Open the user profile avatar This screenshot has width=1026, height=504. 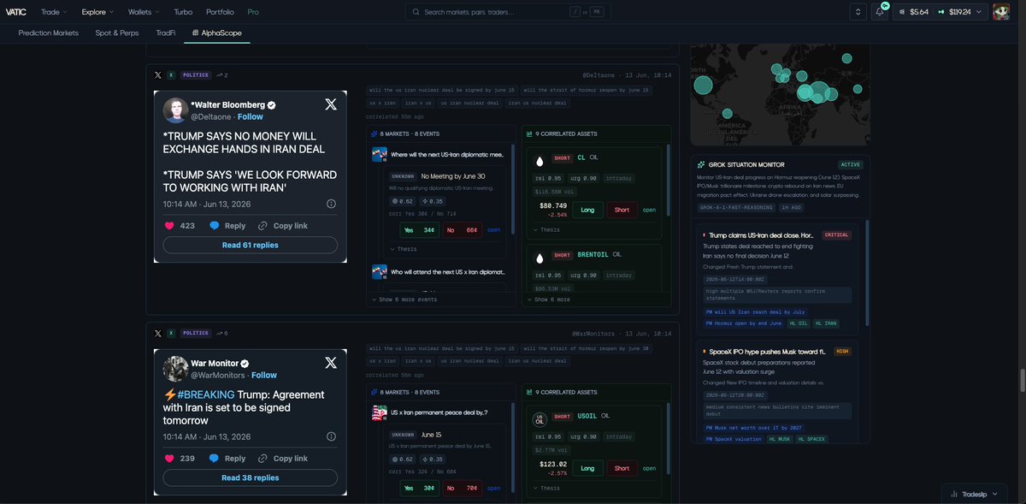pyautogui.click(x=1000, y=12)
